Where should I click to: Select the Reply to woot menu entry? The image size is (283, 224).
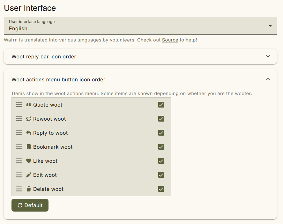coord(50,132)
